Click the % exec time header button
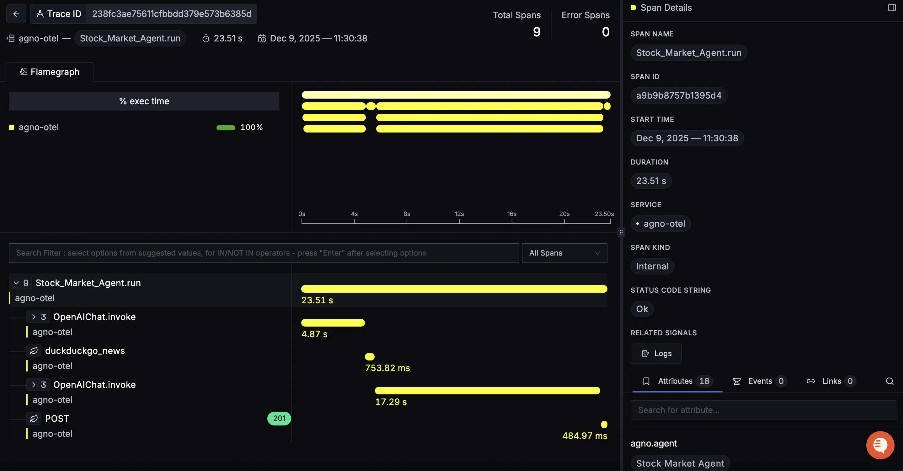903x471 pixels. click(144, 101)
